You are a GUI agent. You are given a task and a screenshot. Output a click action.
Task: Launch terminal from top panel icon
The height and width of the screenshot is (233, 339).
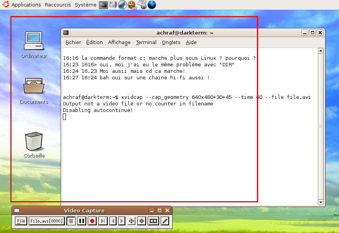(103, 5)
